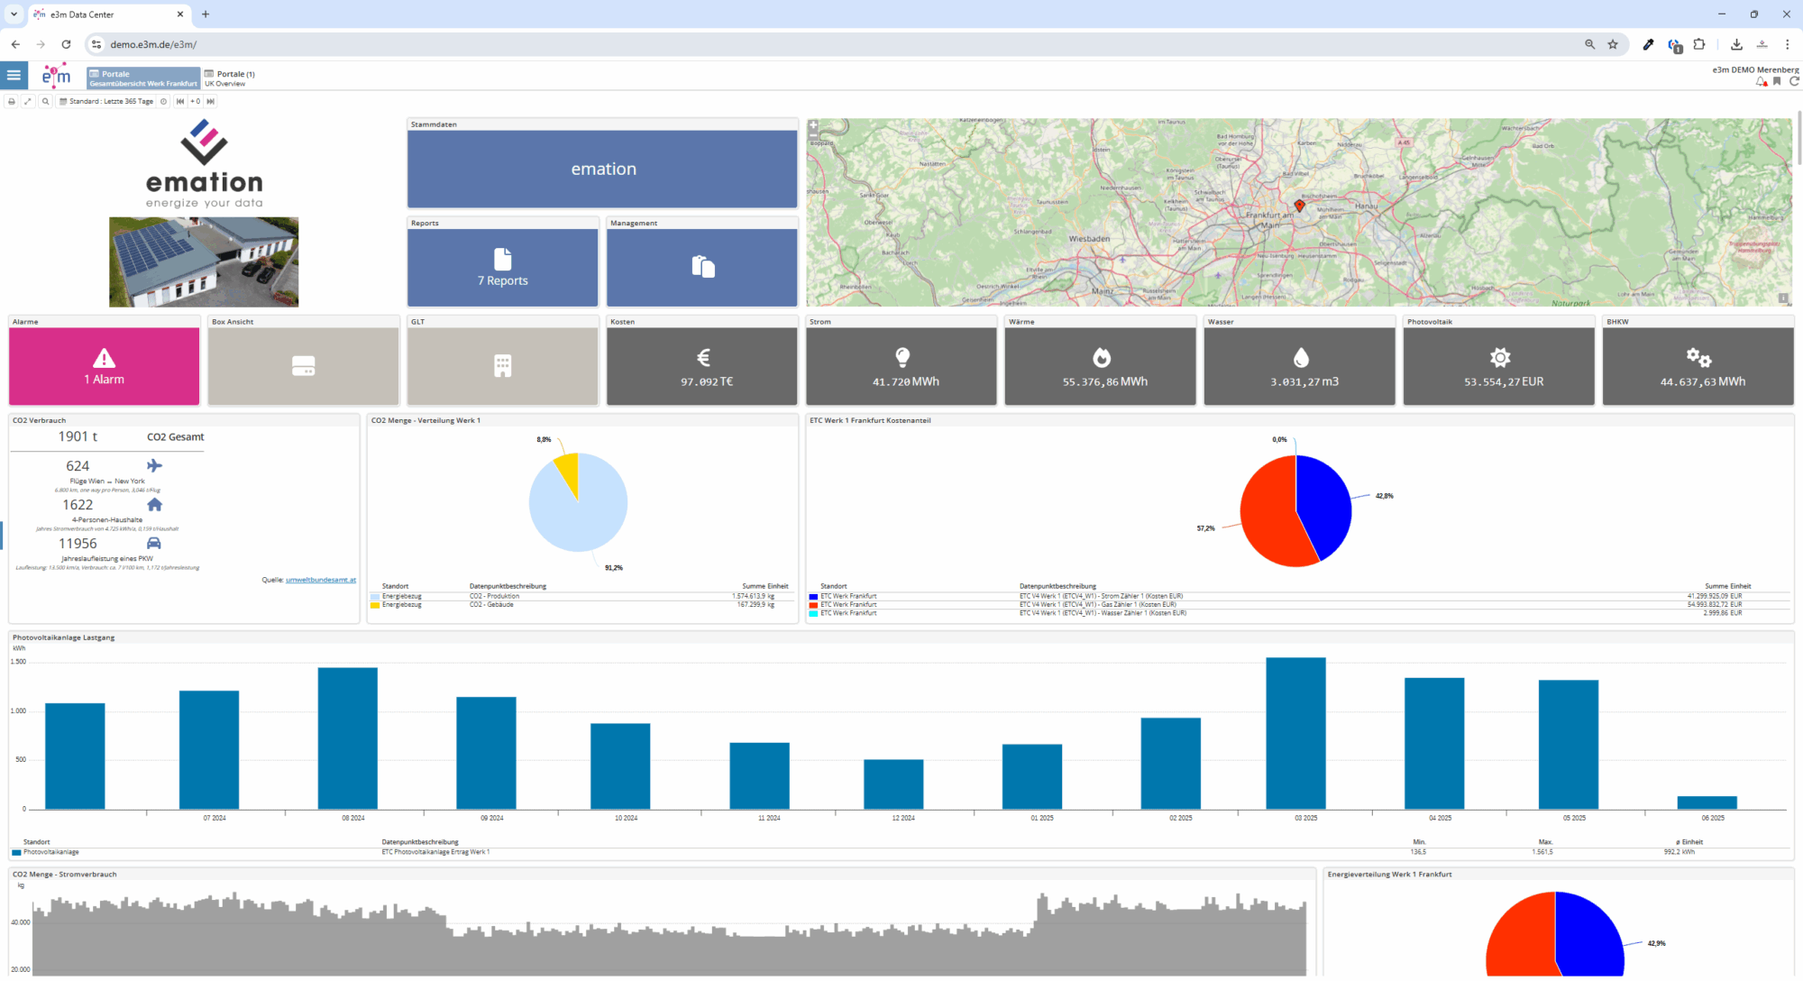This screenshot has width=1803, height=981.
Task: Reload the page in browser
Action: point(66,44)
